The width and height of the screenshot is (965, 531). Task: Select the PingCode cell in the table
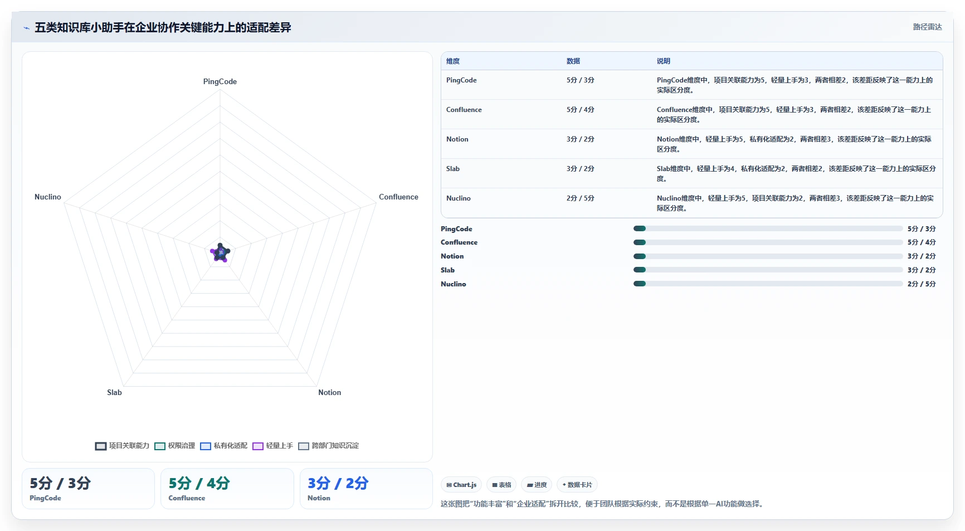pos(461,80)
